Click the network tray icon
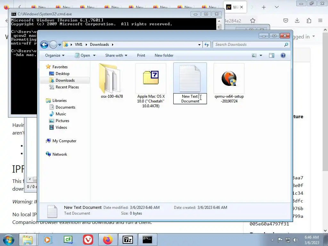Screen dimensions: 328x246 point(288,240)
